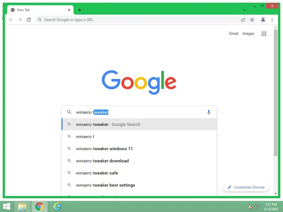Select the New Tab tab
The image size is (283, 212).
click(x=40, y=10)
